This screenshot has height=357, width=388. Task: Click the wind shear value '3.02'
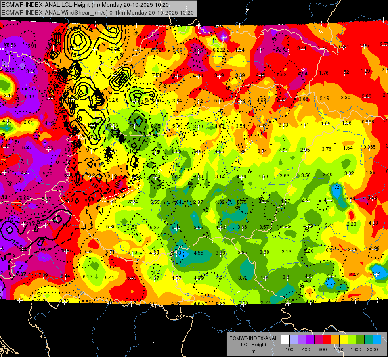click(349, 173)
